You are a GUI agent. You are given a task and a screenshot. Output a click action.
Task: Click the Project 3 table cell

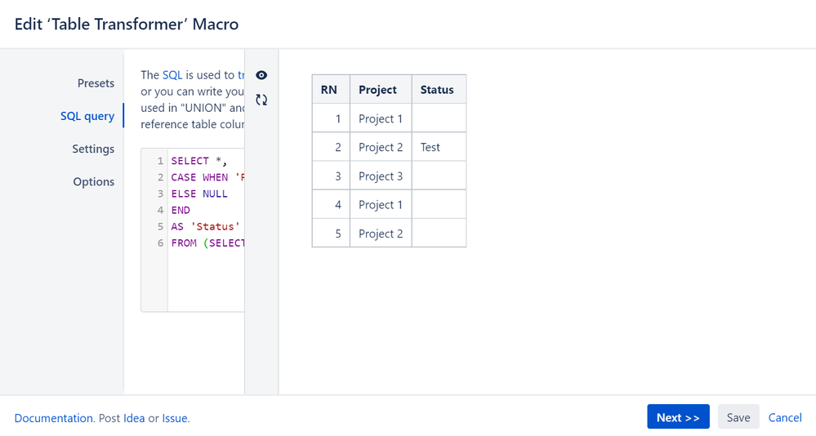tap(381, 176)
